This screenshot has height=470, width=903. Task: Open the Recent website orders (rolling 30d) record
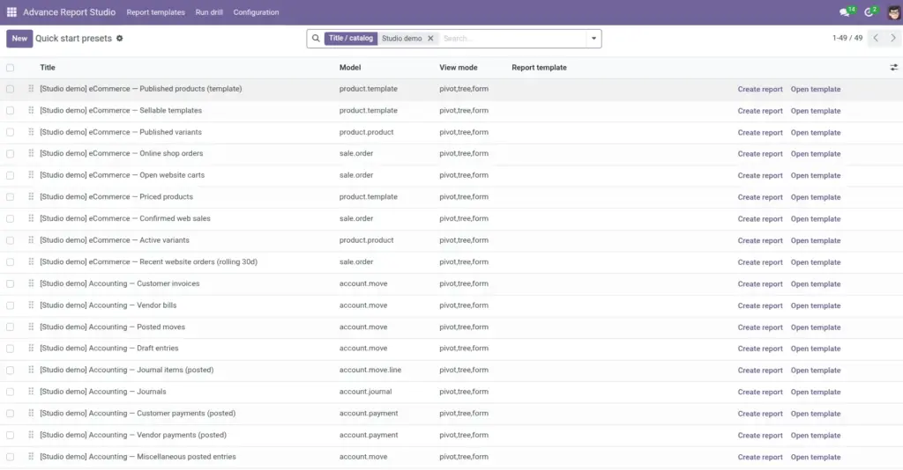point(148,262)
